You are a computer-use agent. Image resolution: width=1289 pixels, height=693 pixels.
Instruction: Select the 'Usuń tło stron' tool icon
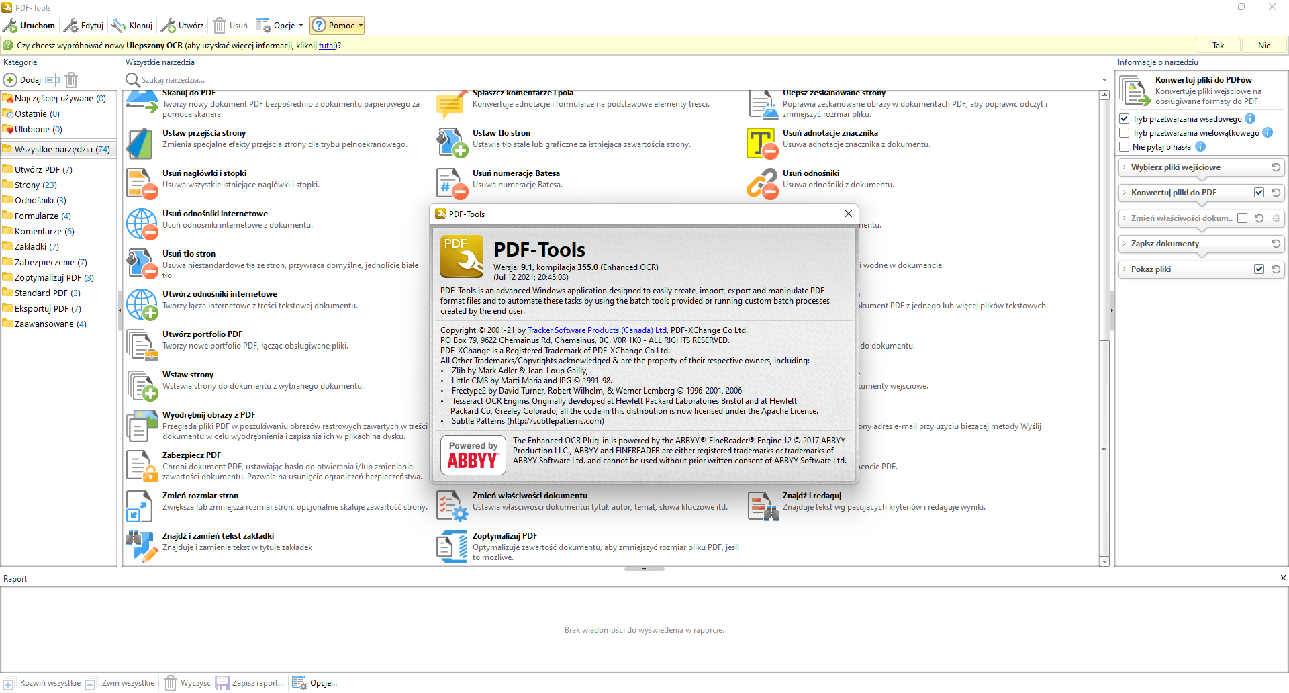[x=142, y=264]
